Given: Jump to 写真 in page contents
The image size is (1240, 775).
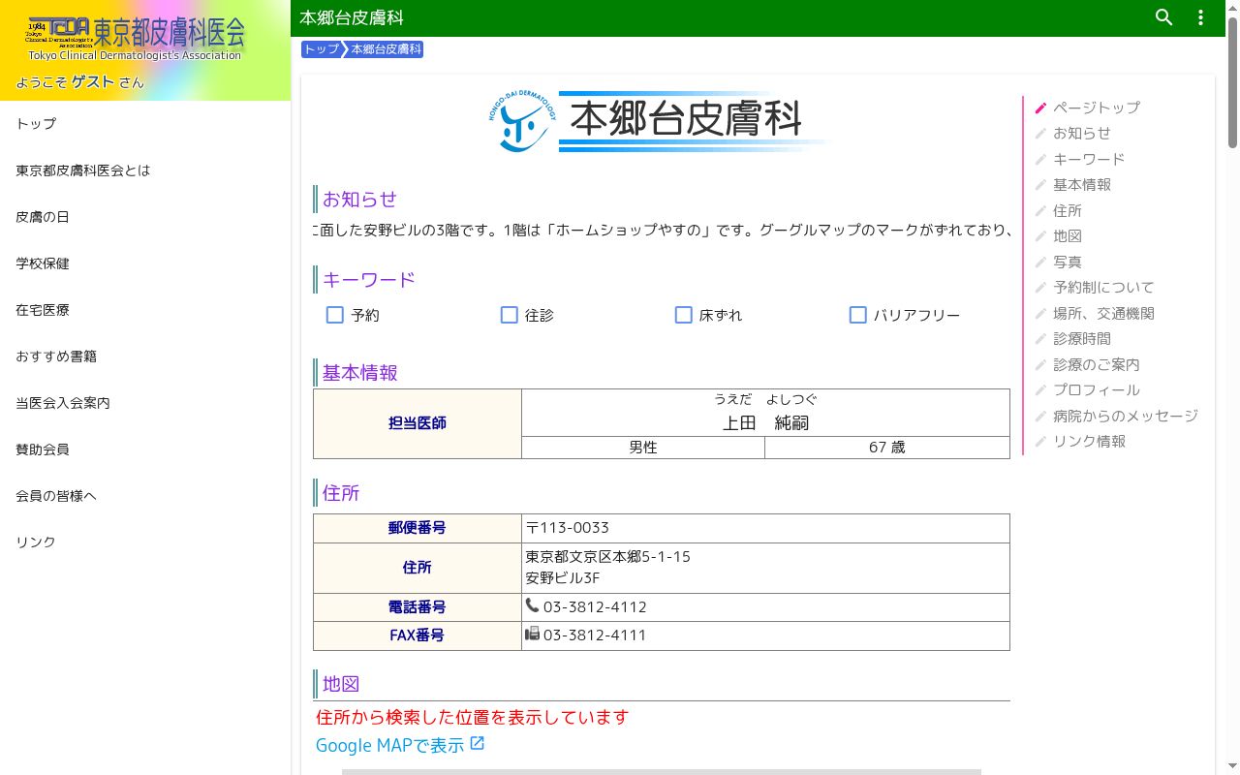Looking at the screenshot, I should coord(1068,262).
